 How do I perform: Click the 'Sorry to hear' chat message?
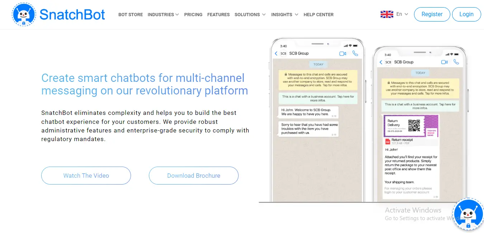click(x=309, y=129)
